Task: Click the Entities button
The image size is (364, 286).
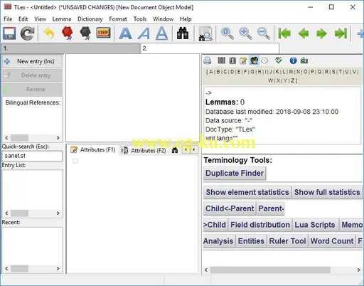Action: pos(251,241)
